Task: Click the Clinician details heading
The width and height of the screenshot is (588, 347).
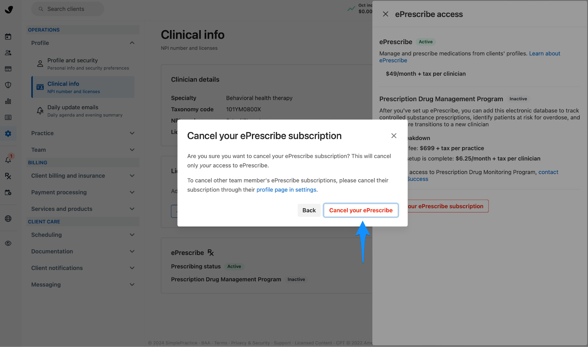Action: coord(195,80)
